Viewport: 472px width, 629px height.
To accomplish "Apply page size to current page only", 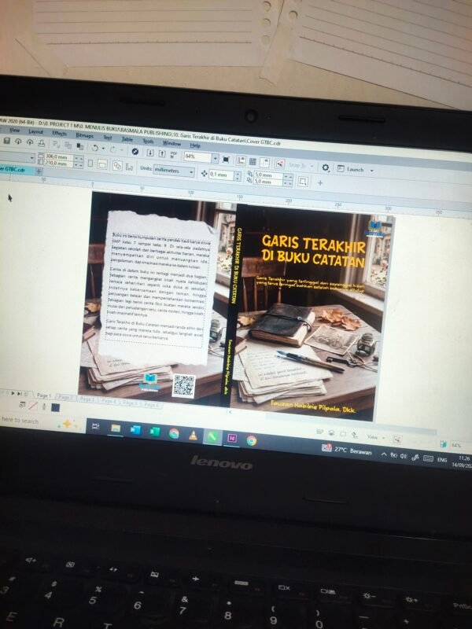I will click(x=129, y=167).
